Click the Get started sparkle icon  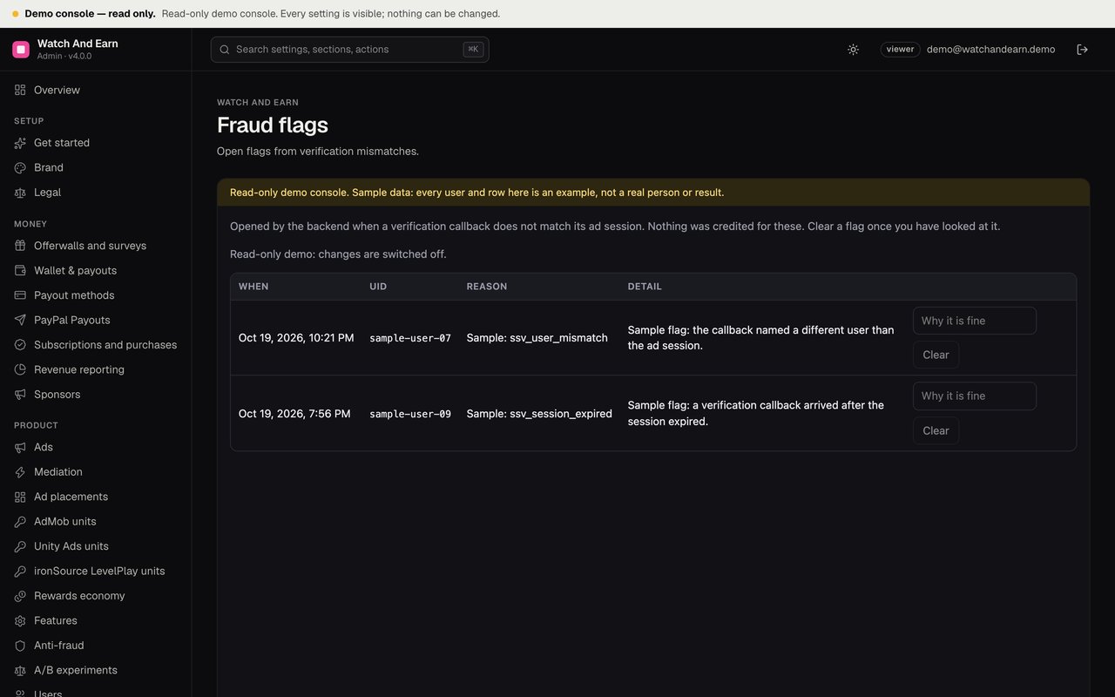tap(20, 143)
